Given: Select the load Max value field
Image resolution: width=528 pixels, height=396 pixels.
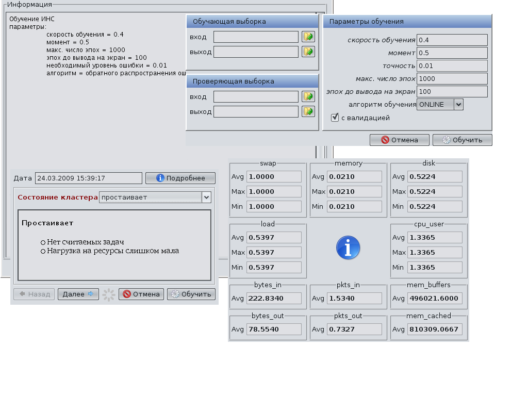Looking at the screenshot, I should (x=274, y=253).
